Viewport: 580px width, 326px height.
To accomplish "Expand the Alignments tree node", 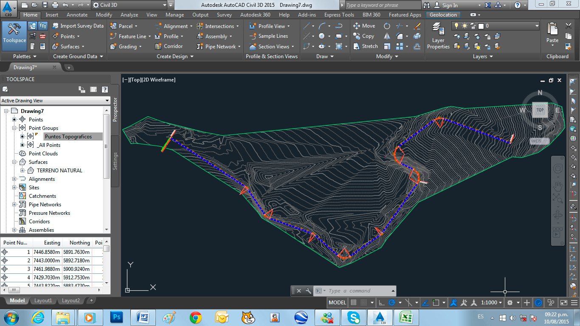I will click(x=15, y=179).
